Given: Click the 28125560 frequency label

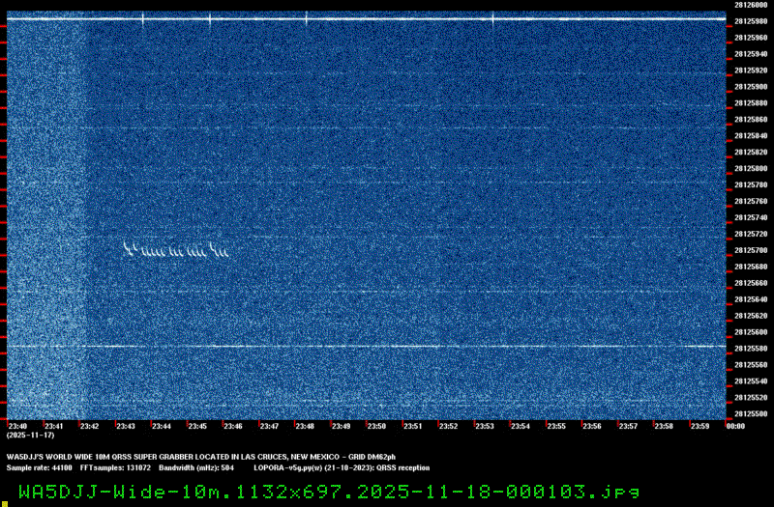Looking at the screenshot, I should 751,365.
